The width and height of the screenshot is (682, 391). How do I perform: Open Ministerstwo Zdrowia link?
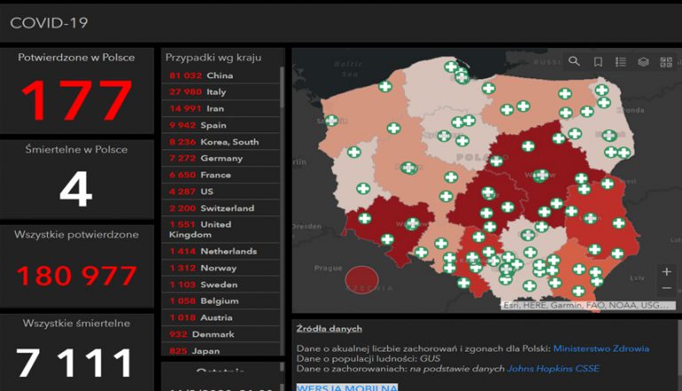coord(601,348)
